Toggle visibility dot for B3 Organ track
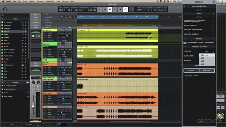The image size is (226, 127). (26, 59)
